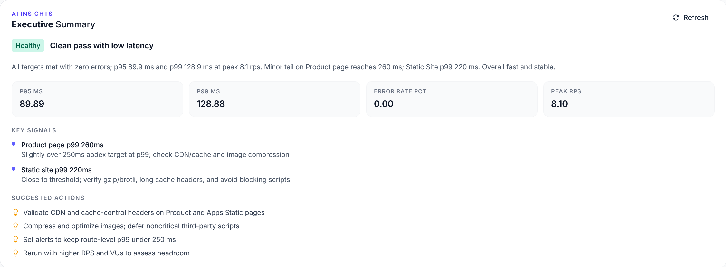Select the Peak RPS card
726x267 pixels.
(x=629, y=99)
